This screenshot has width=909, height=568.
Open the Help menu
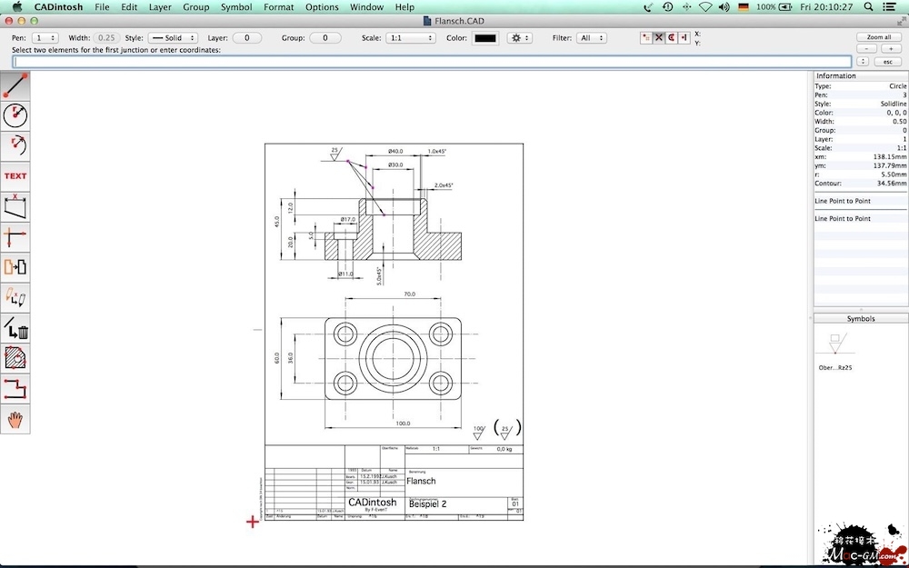405,7
